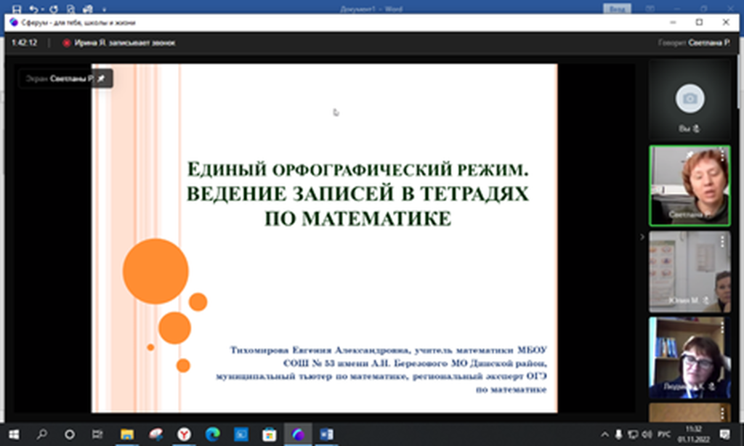Show hidden system tray icons

click(x=604, y=434)
